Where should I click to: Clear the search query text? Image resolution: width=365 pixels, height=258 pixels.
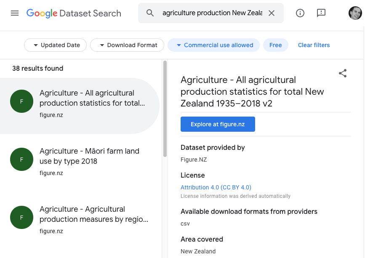click(x=272, y=13)
